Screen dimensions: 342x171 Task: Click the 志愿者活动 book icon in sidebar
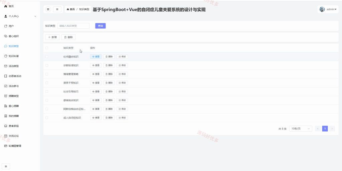click(6, 76)
